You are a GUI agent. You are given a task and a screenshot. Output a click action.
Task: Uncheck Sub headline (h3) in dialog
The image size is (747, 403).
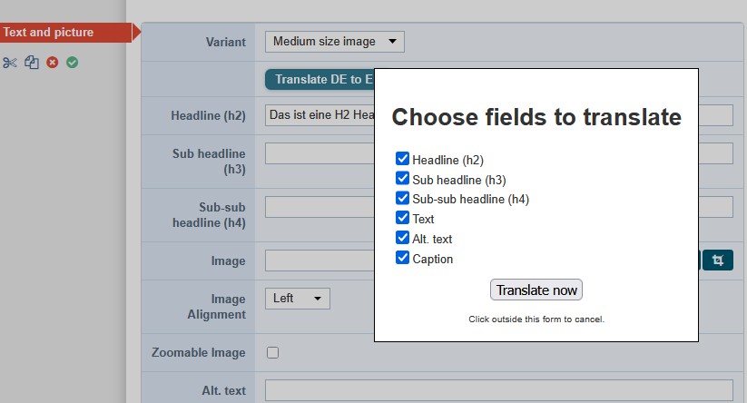403,179
